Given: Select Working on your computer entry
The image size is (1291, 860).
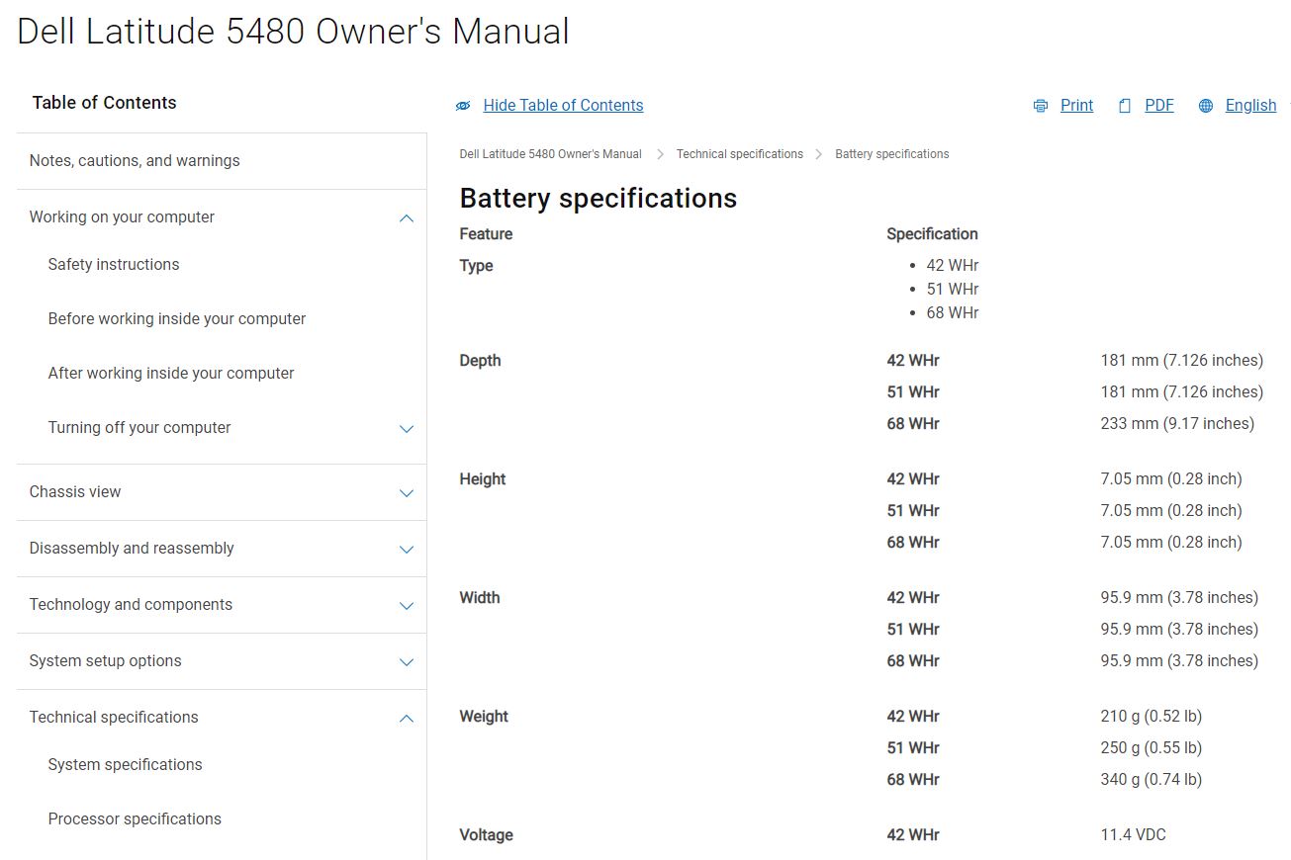Looking at the screenshot, I should (122, 217).
